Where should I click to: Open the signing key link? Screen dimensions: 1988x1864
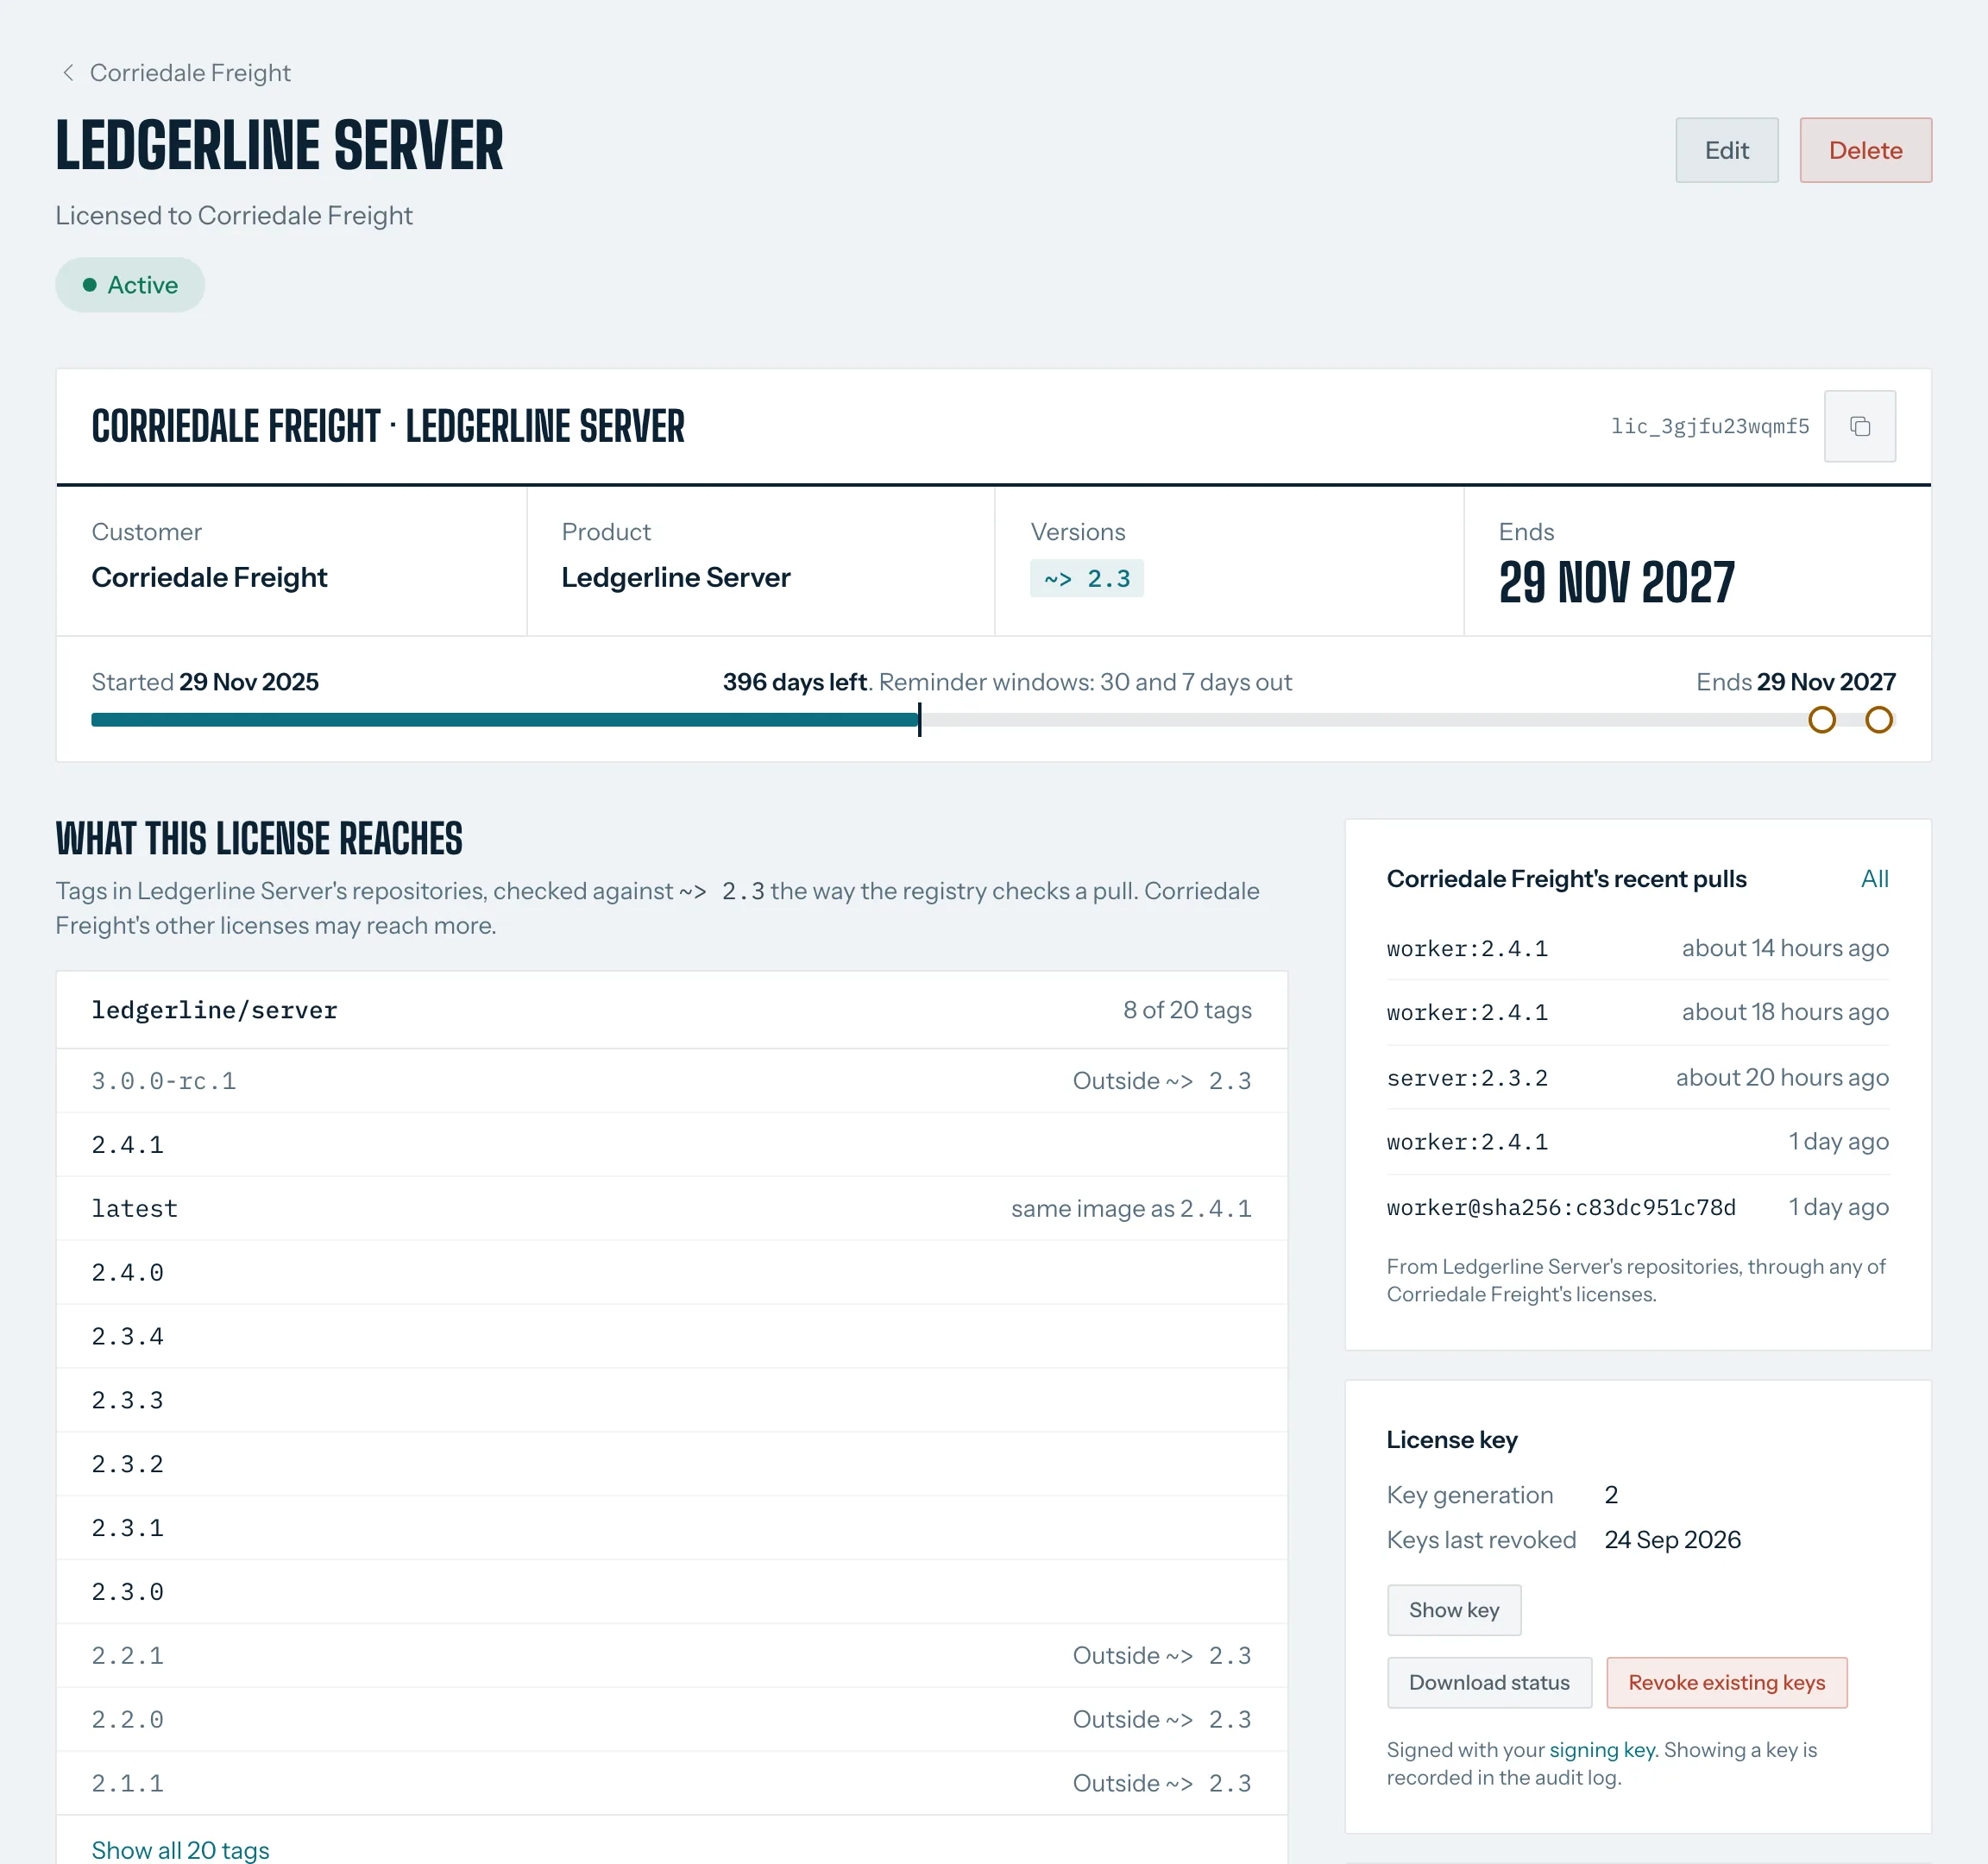coord(1602,1750)
